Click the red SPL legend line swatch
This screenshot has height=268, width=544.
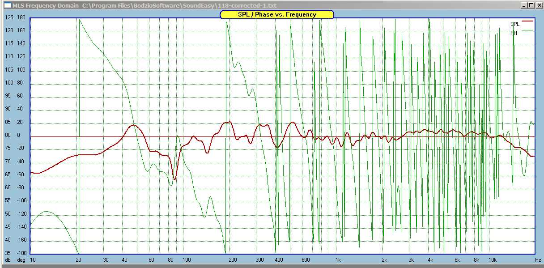(x=528, y=21)
